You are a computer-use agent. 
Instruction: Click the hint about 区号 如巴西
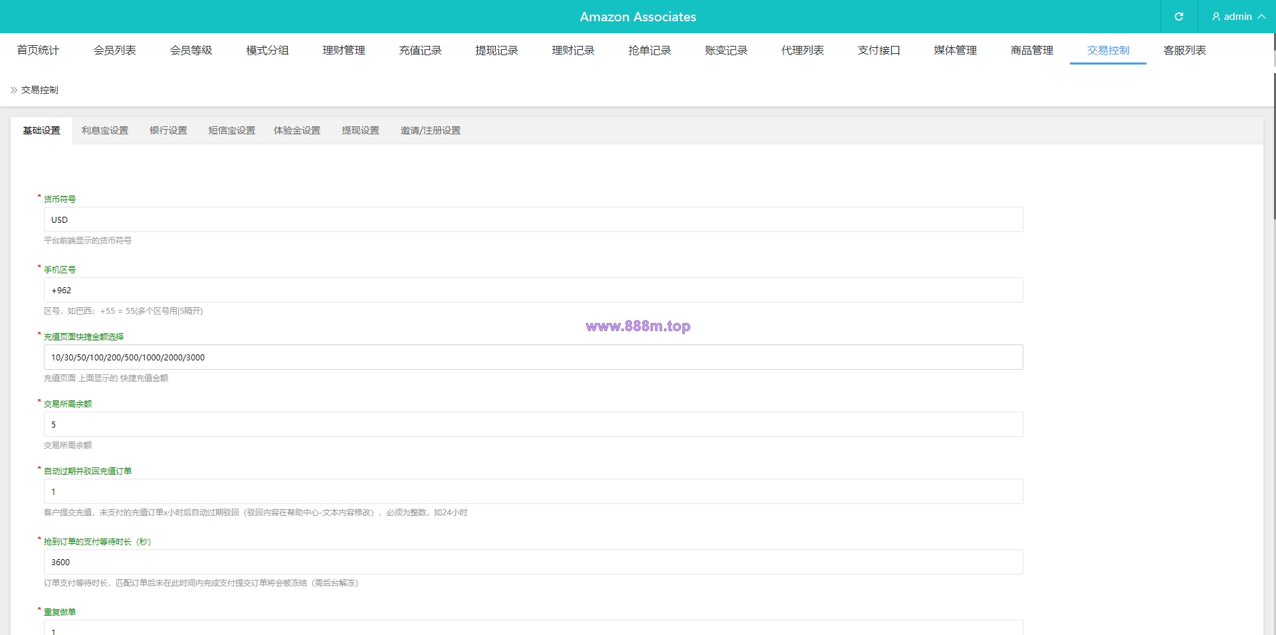click(124, 311)
